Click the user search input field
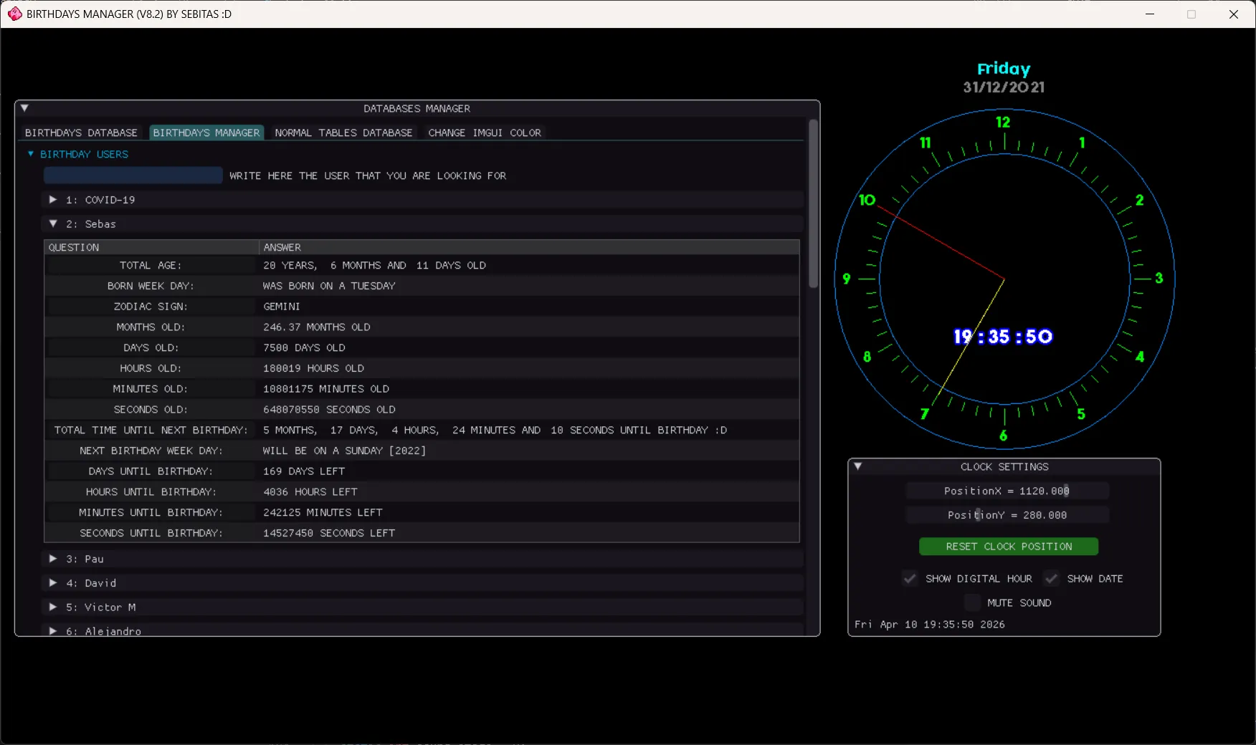 click(x=133, y=176)
